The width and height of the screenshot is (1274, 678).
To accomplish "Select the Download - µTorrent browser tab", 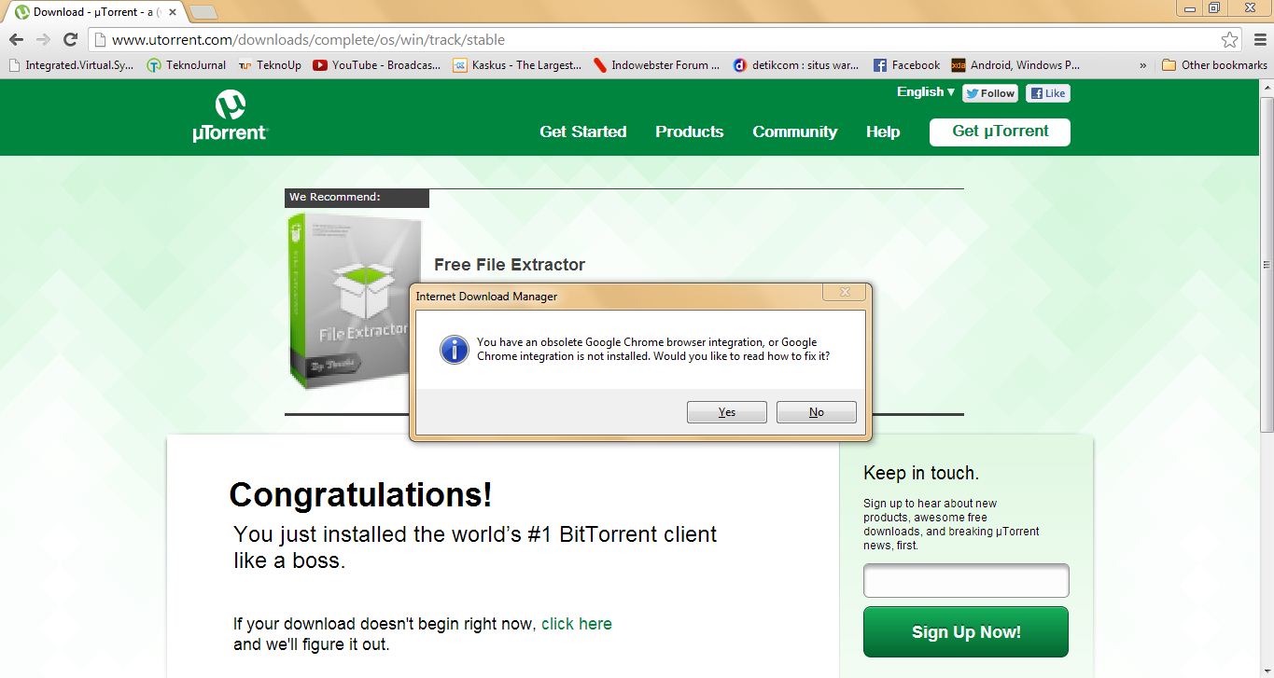I will (x=94, y=12).
